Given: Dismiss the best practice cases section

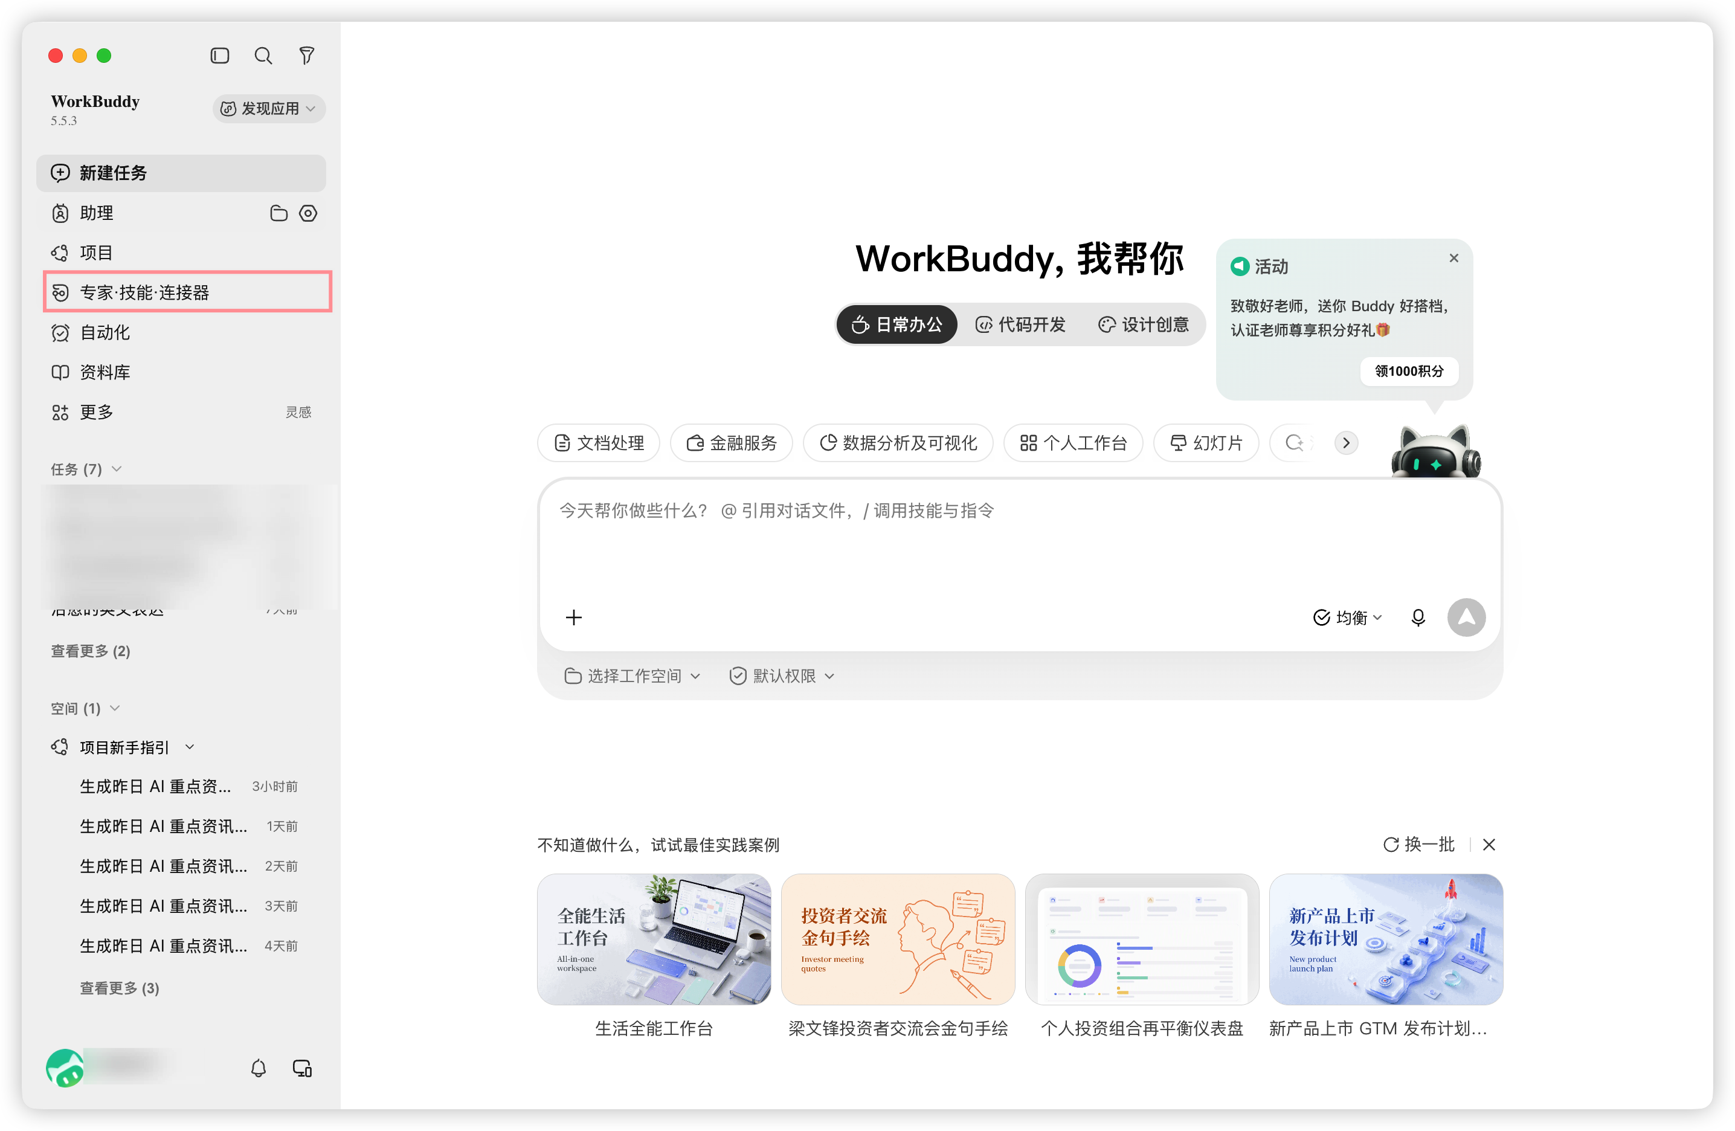Looking at the screenshot, I should coord(1489,845).
